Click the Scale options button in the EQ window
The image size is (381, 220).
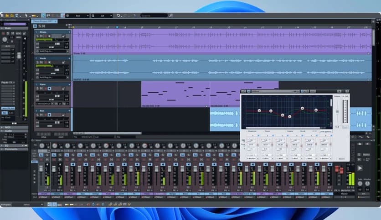click(325, 131)
